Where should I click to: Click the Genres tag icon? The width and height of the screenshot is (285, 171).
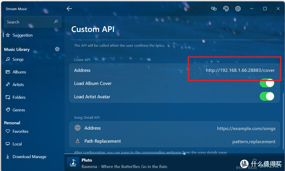click(x=8, y=110)
